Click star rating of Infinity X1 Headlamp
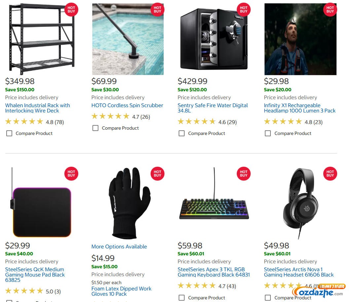This screenshot has width=353, height=302. click(283, 122)
